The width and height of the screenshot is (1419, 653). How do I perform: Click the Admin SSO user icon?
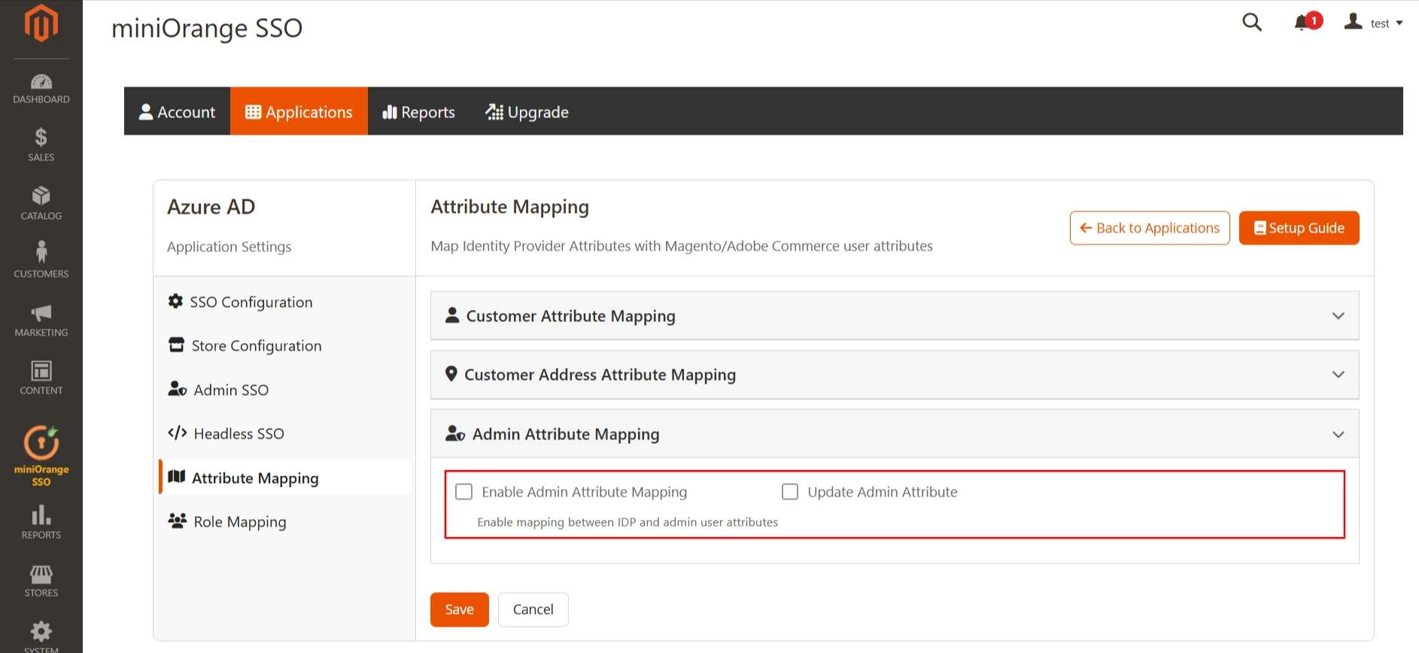[x=178, y=389]
